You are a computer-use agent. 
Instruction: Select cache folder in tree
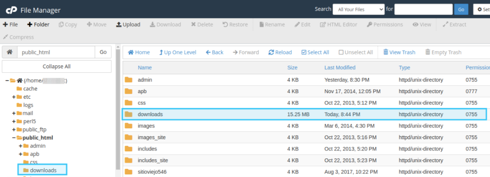coord(27,89)
